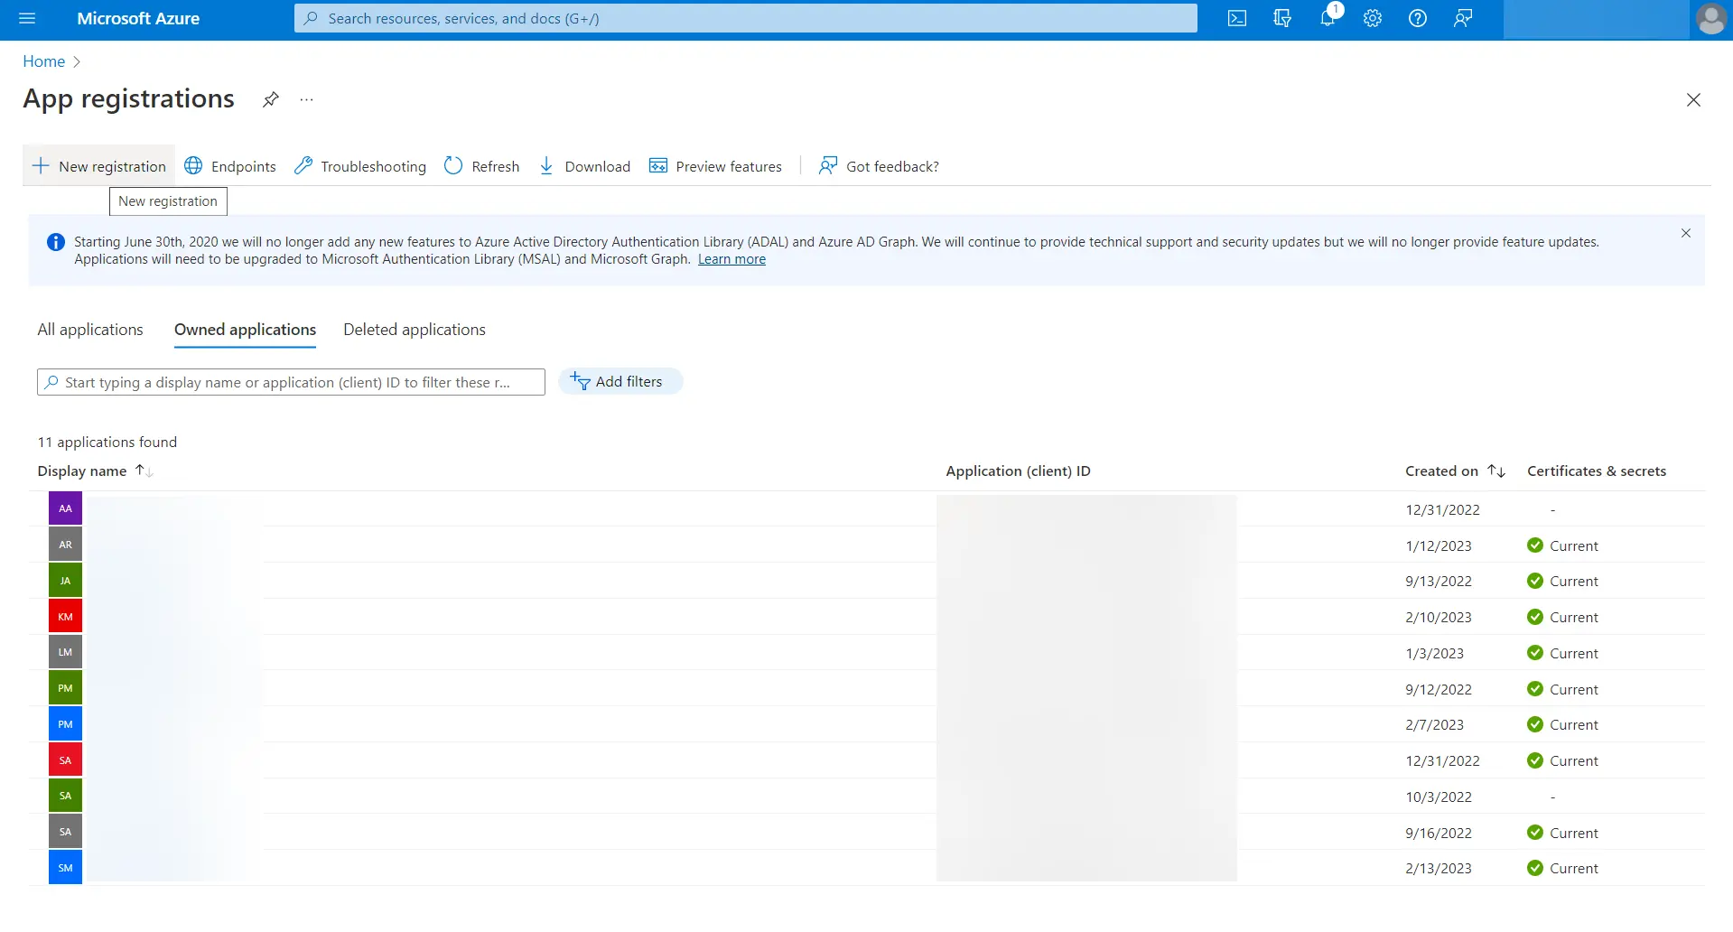1733x932 pixels.
Task: Click Got feedback?
Action: tap(879, 166)
